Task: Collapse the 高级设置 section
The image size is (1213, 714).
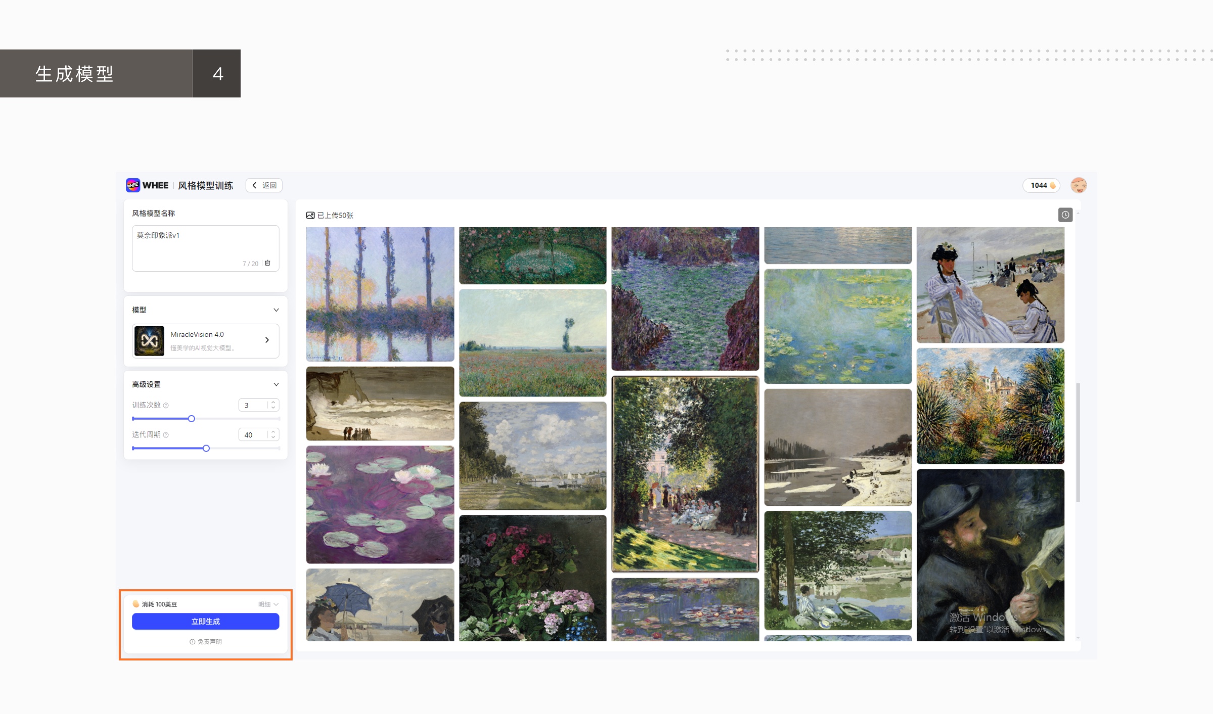Action: (x=276, y=385)
